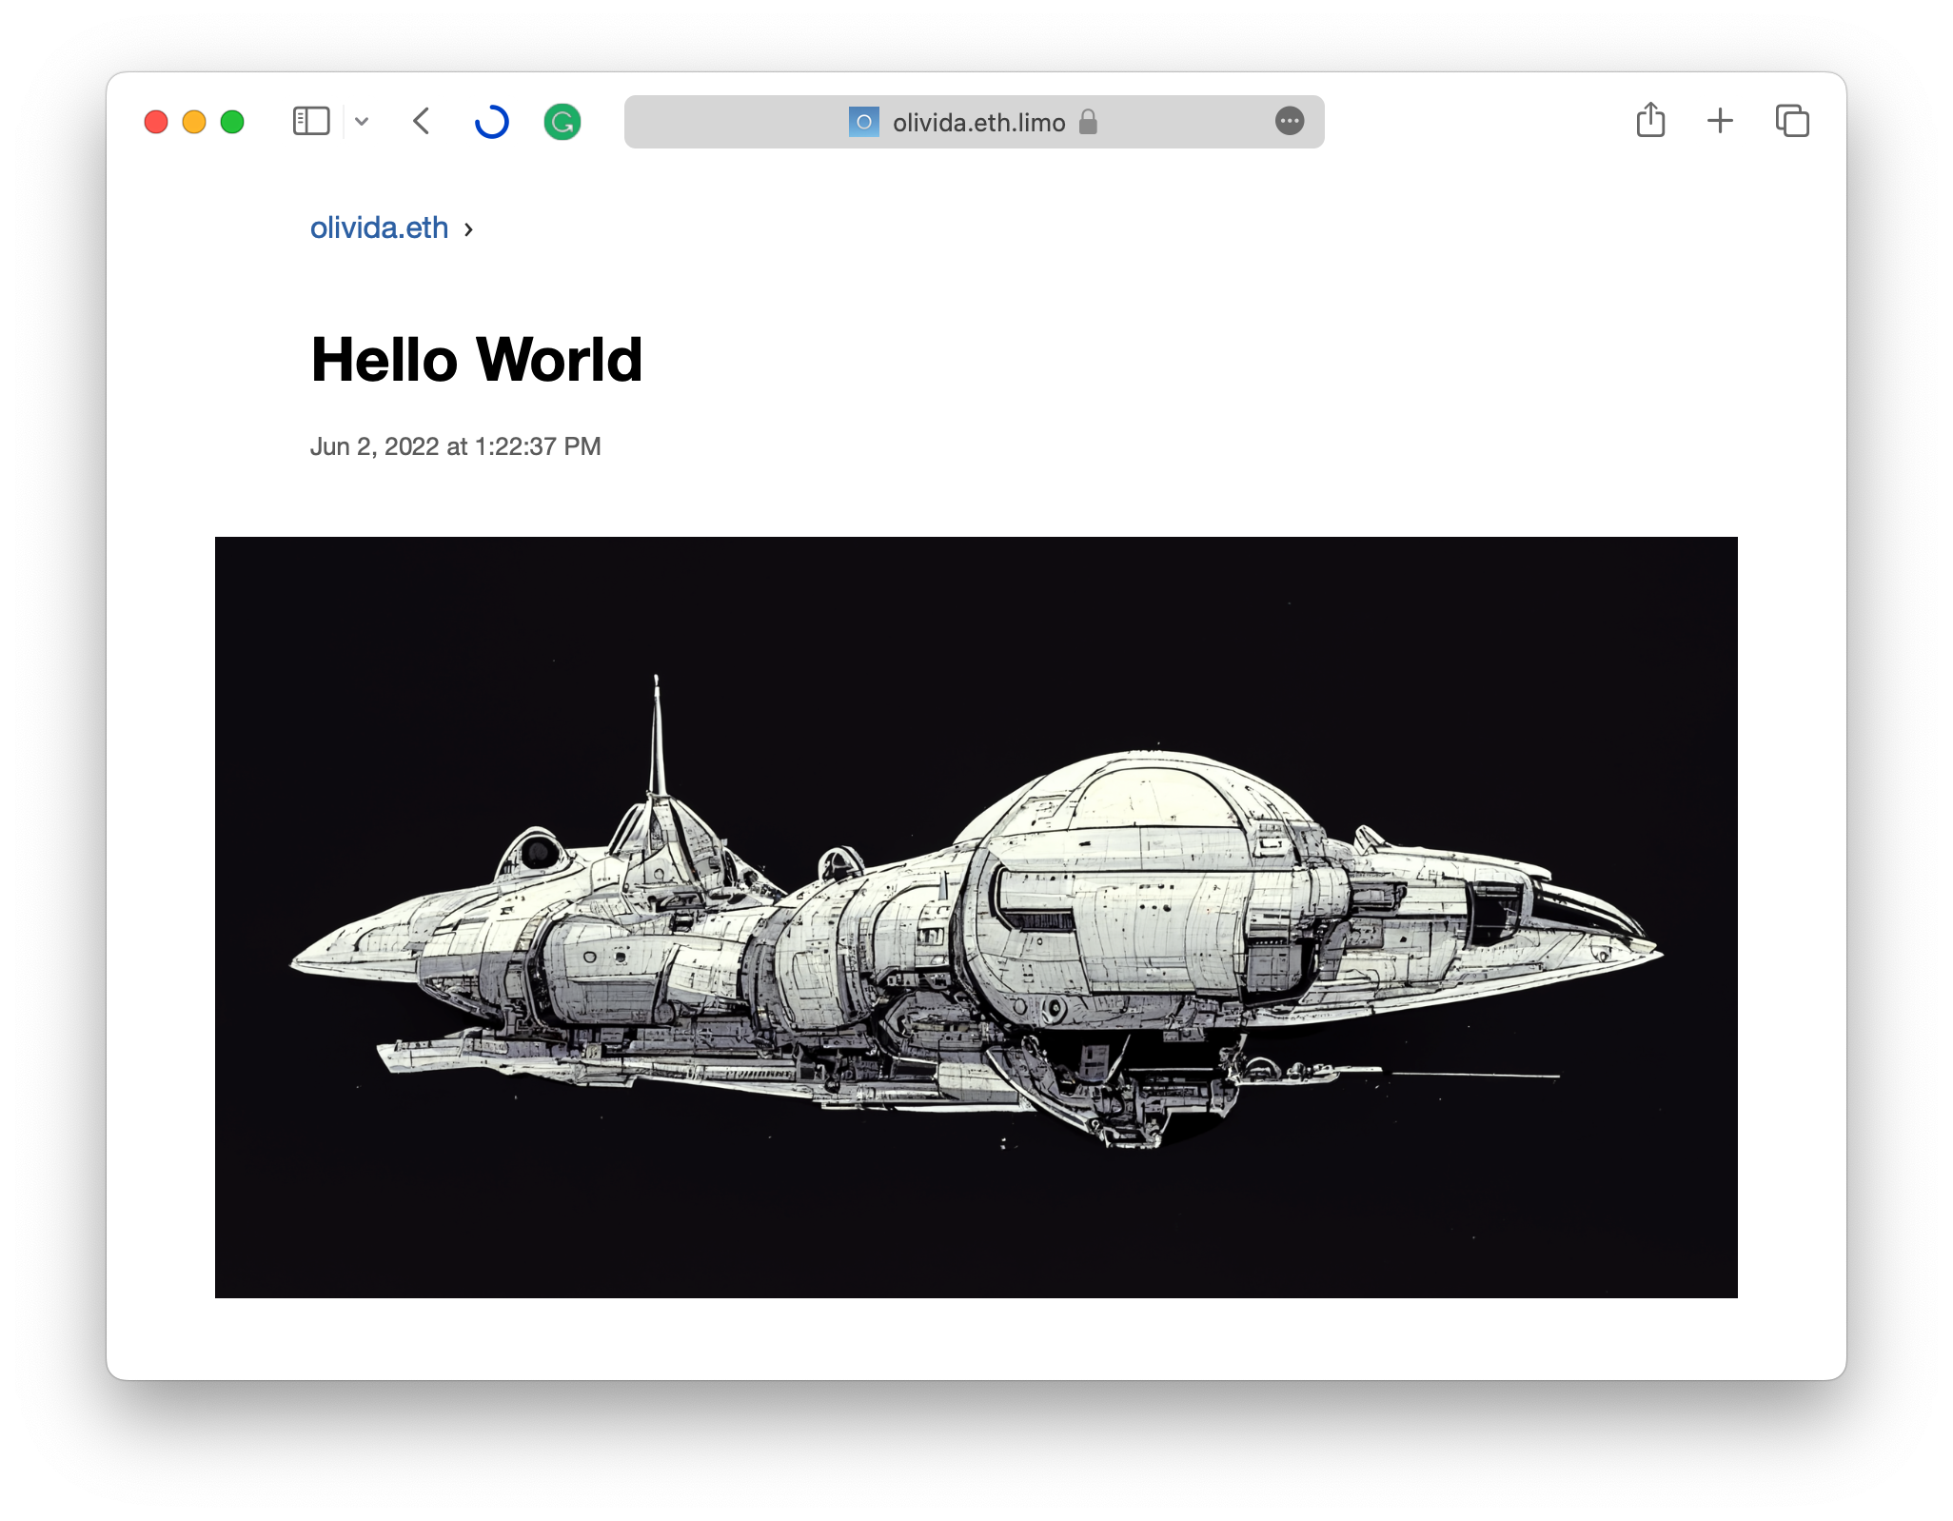Go back with the back arrow
Image resolution: width=1953 pixels, height=1521 pixels.
click(422, 122)
